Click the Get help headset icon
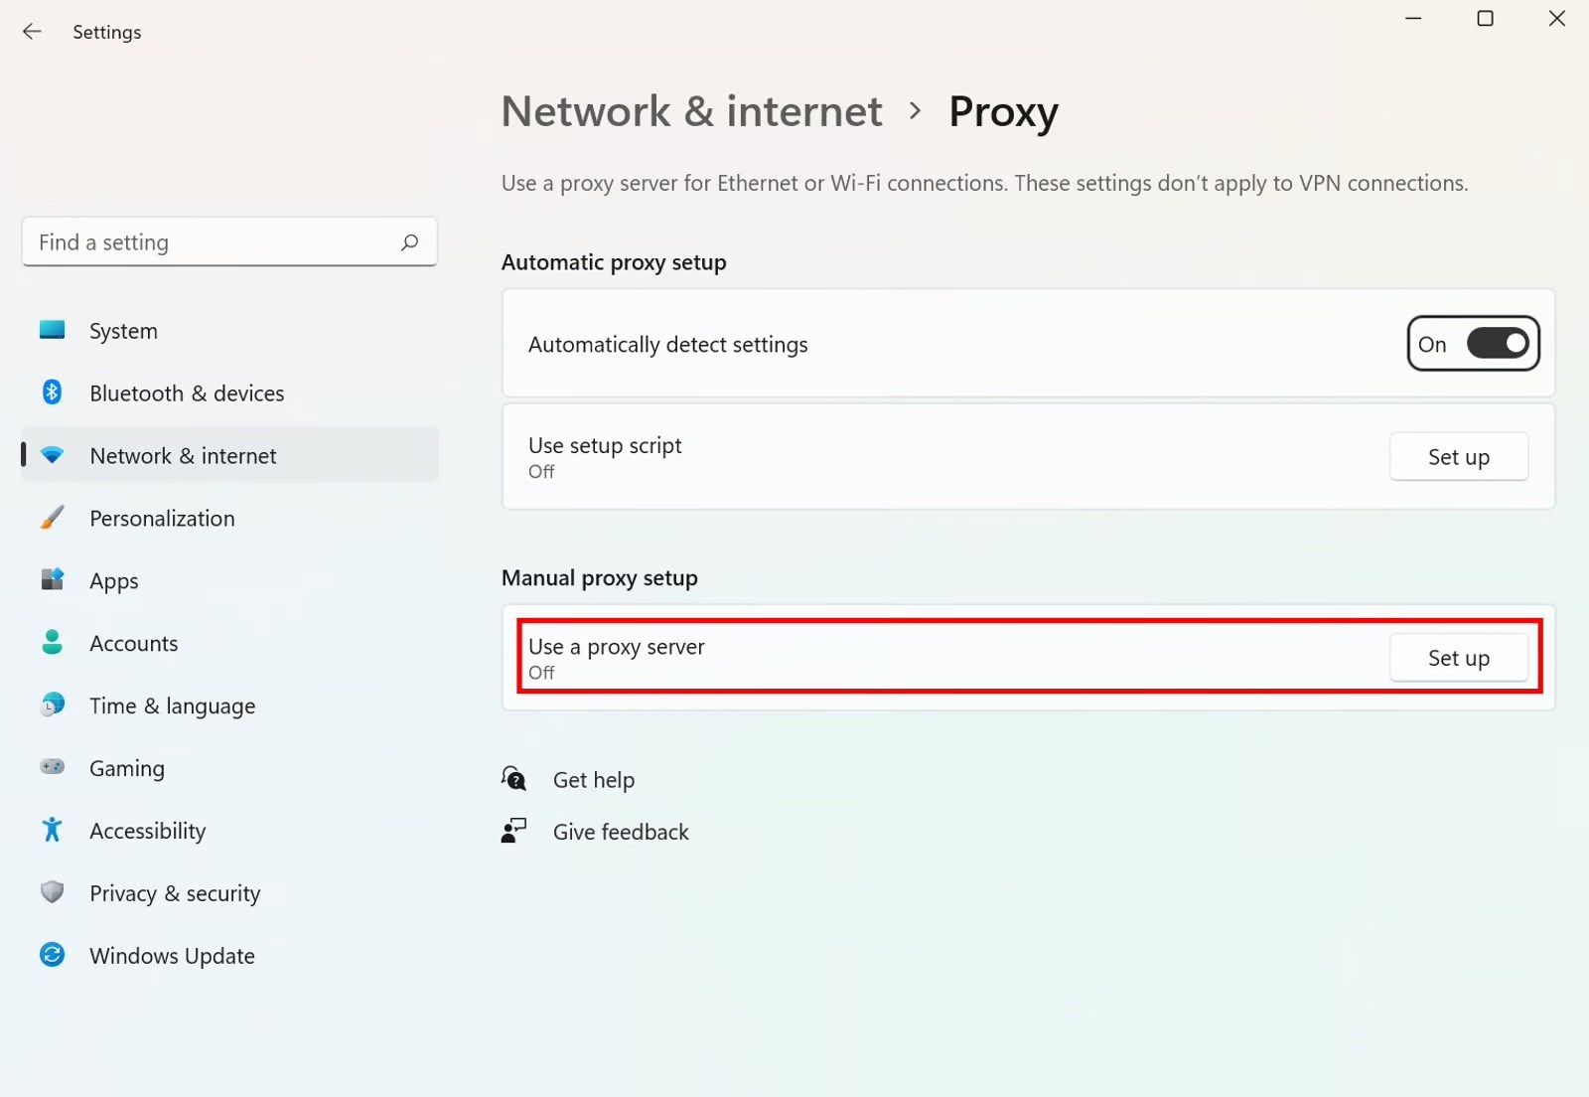The height and width of the screenshot is (1097, 1589). point(513,779)
